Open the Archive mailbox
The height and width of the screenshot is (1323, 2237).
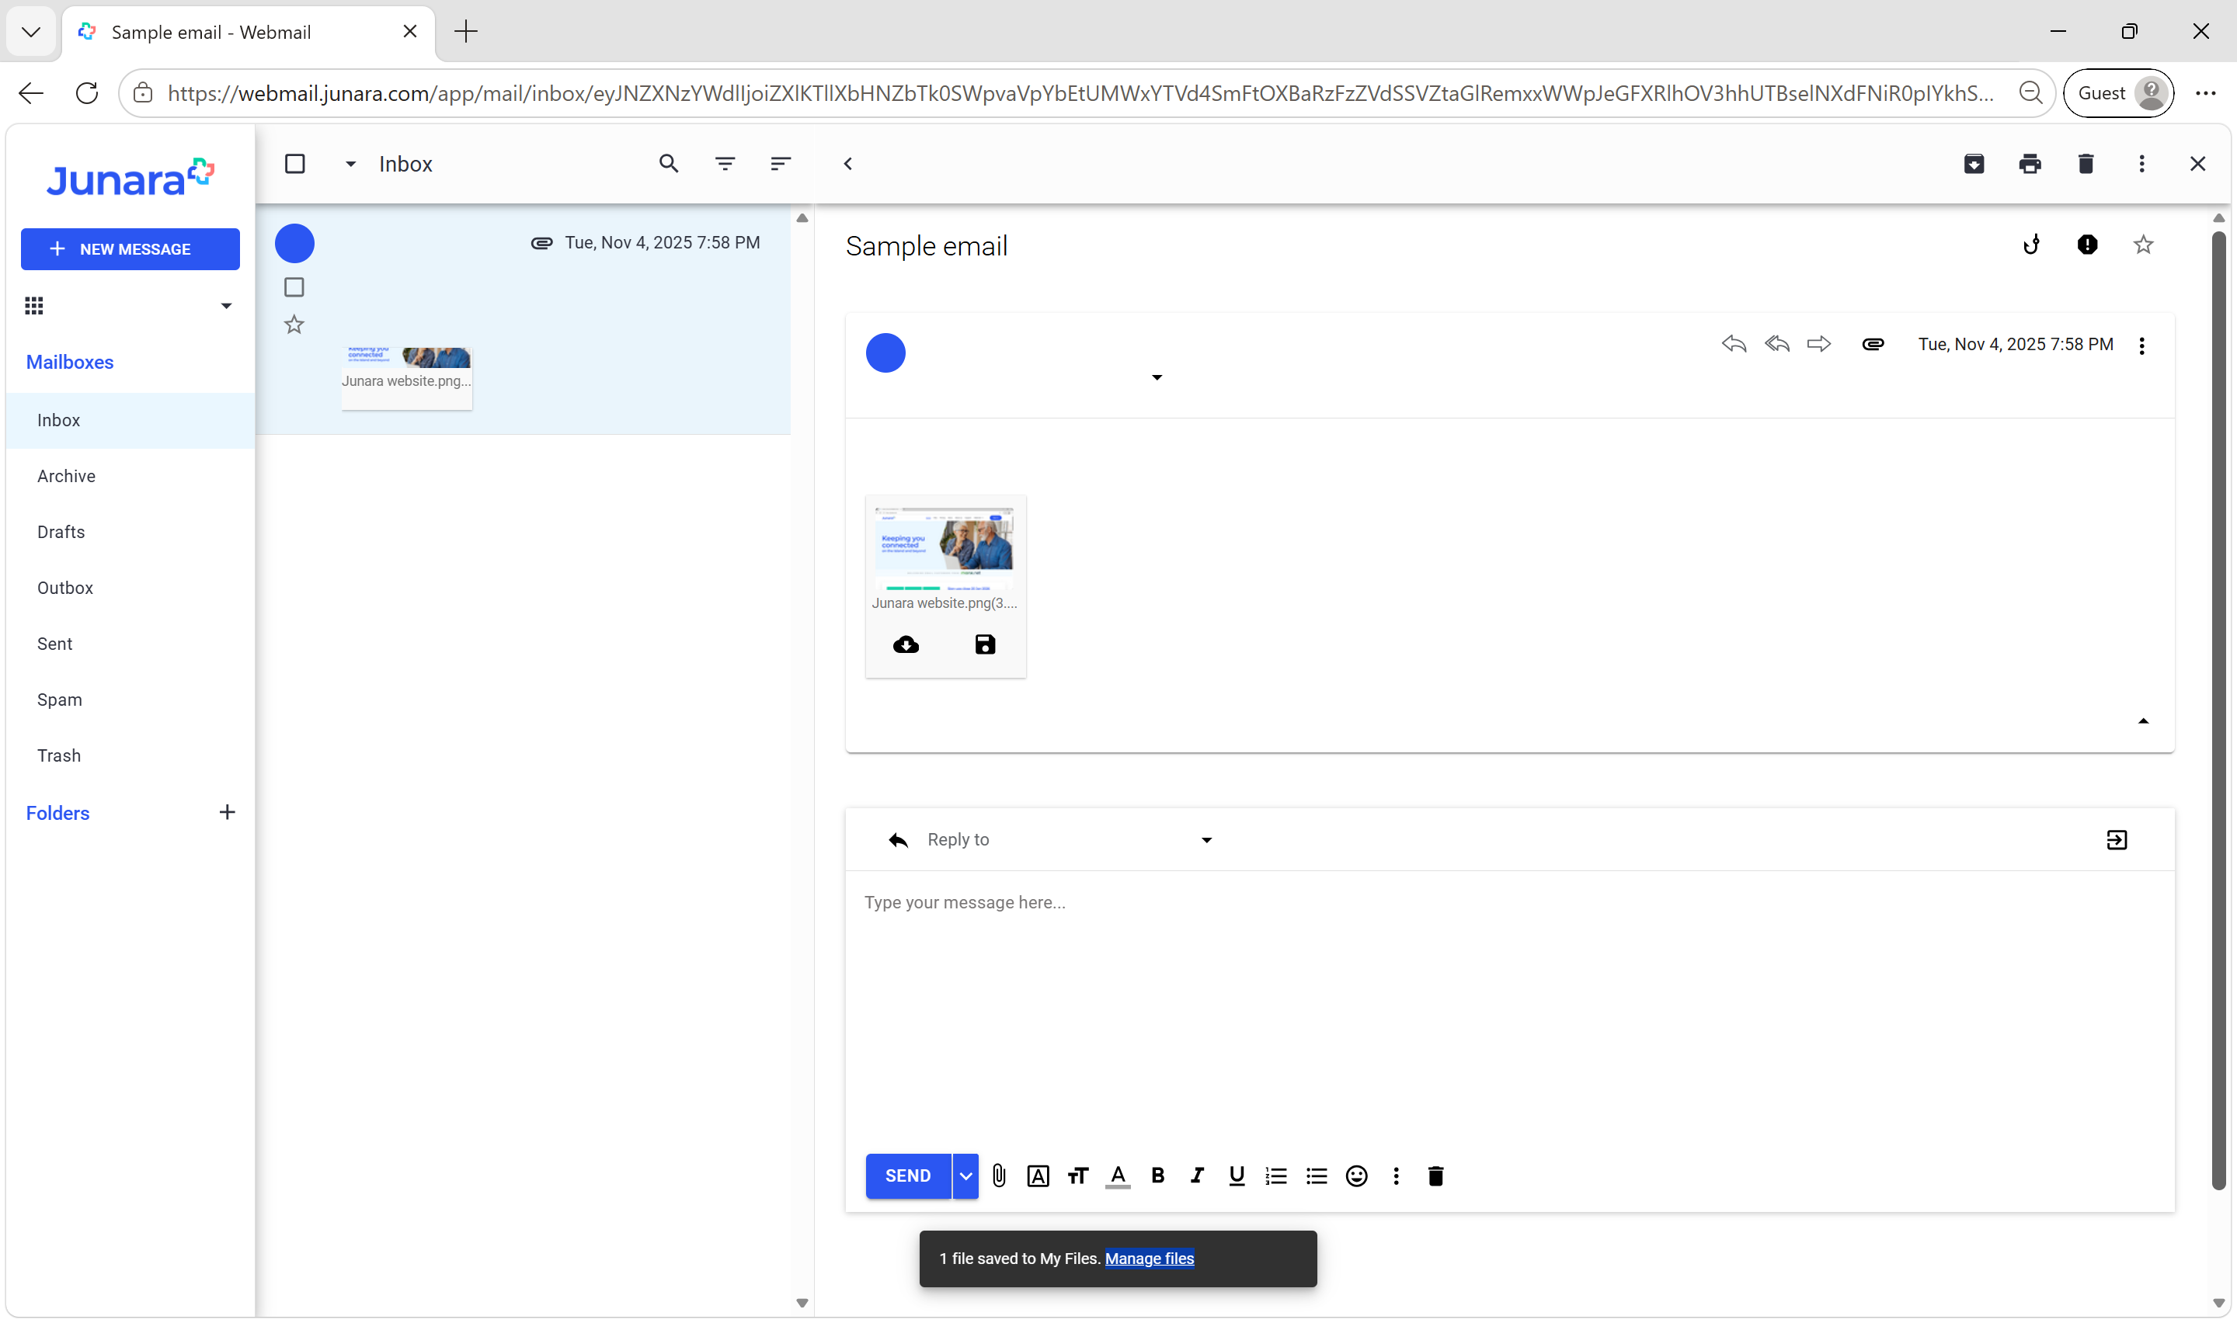tap(130, 476)
